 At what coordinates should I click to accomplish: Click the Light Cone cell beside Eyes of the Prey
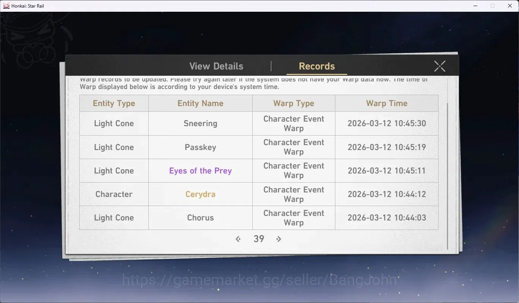pos(114,171)
